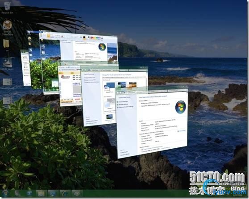Open the Recycle Bin desktop icon
This screenshot has height=199, width=249.
7,8
